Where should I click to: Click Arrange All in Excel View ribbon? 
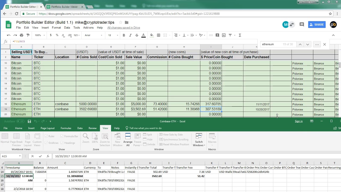click(128, 140)
